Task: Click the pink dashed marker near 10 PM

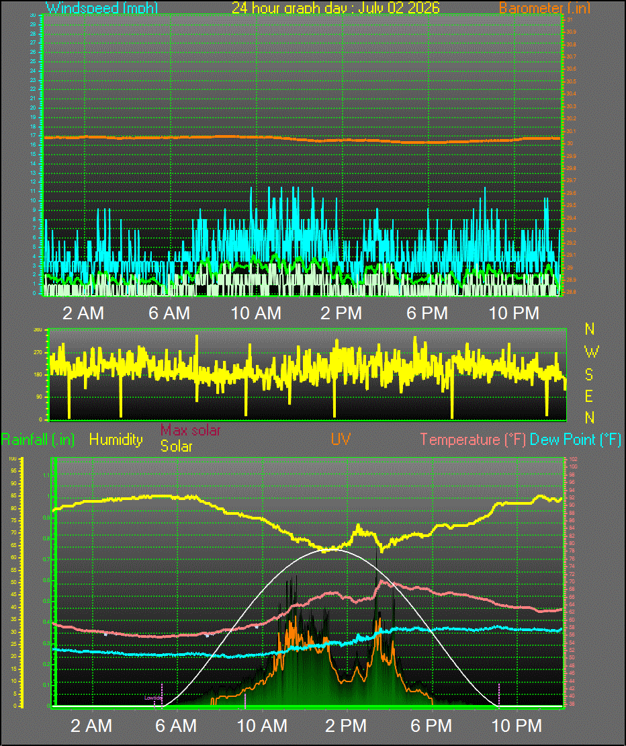Action: click(499, 696)
